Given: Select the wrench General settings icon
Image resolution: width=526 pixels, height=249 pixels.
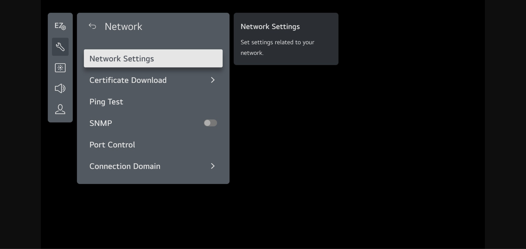Looking at the screenshot, I should (60, 47).
